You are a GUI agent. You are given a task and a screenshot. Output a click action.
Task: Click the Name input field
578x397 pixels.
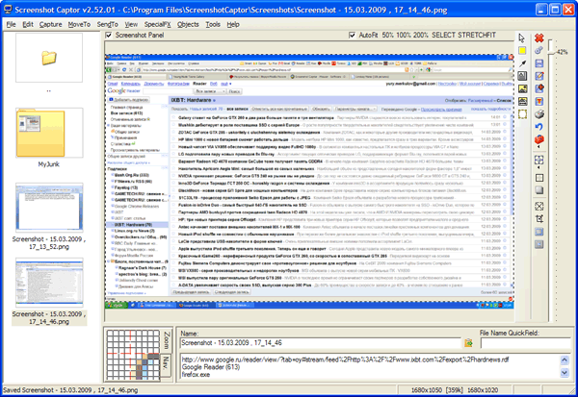pos(321,343)
